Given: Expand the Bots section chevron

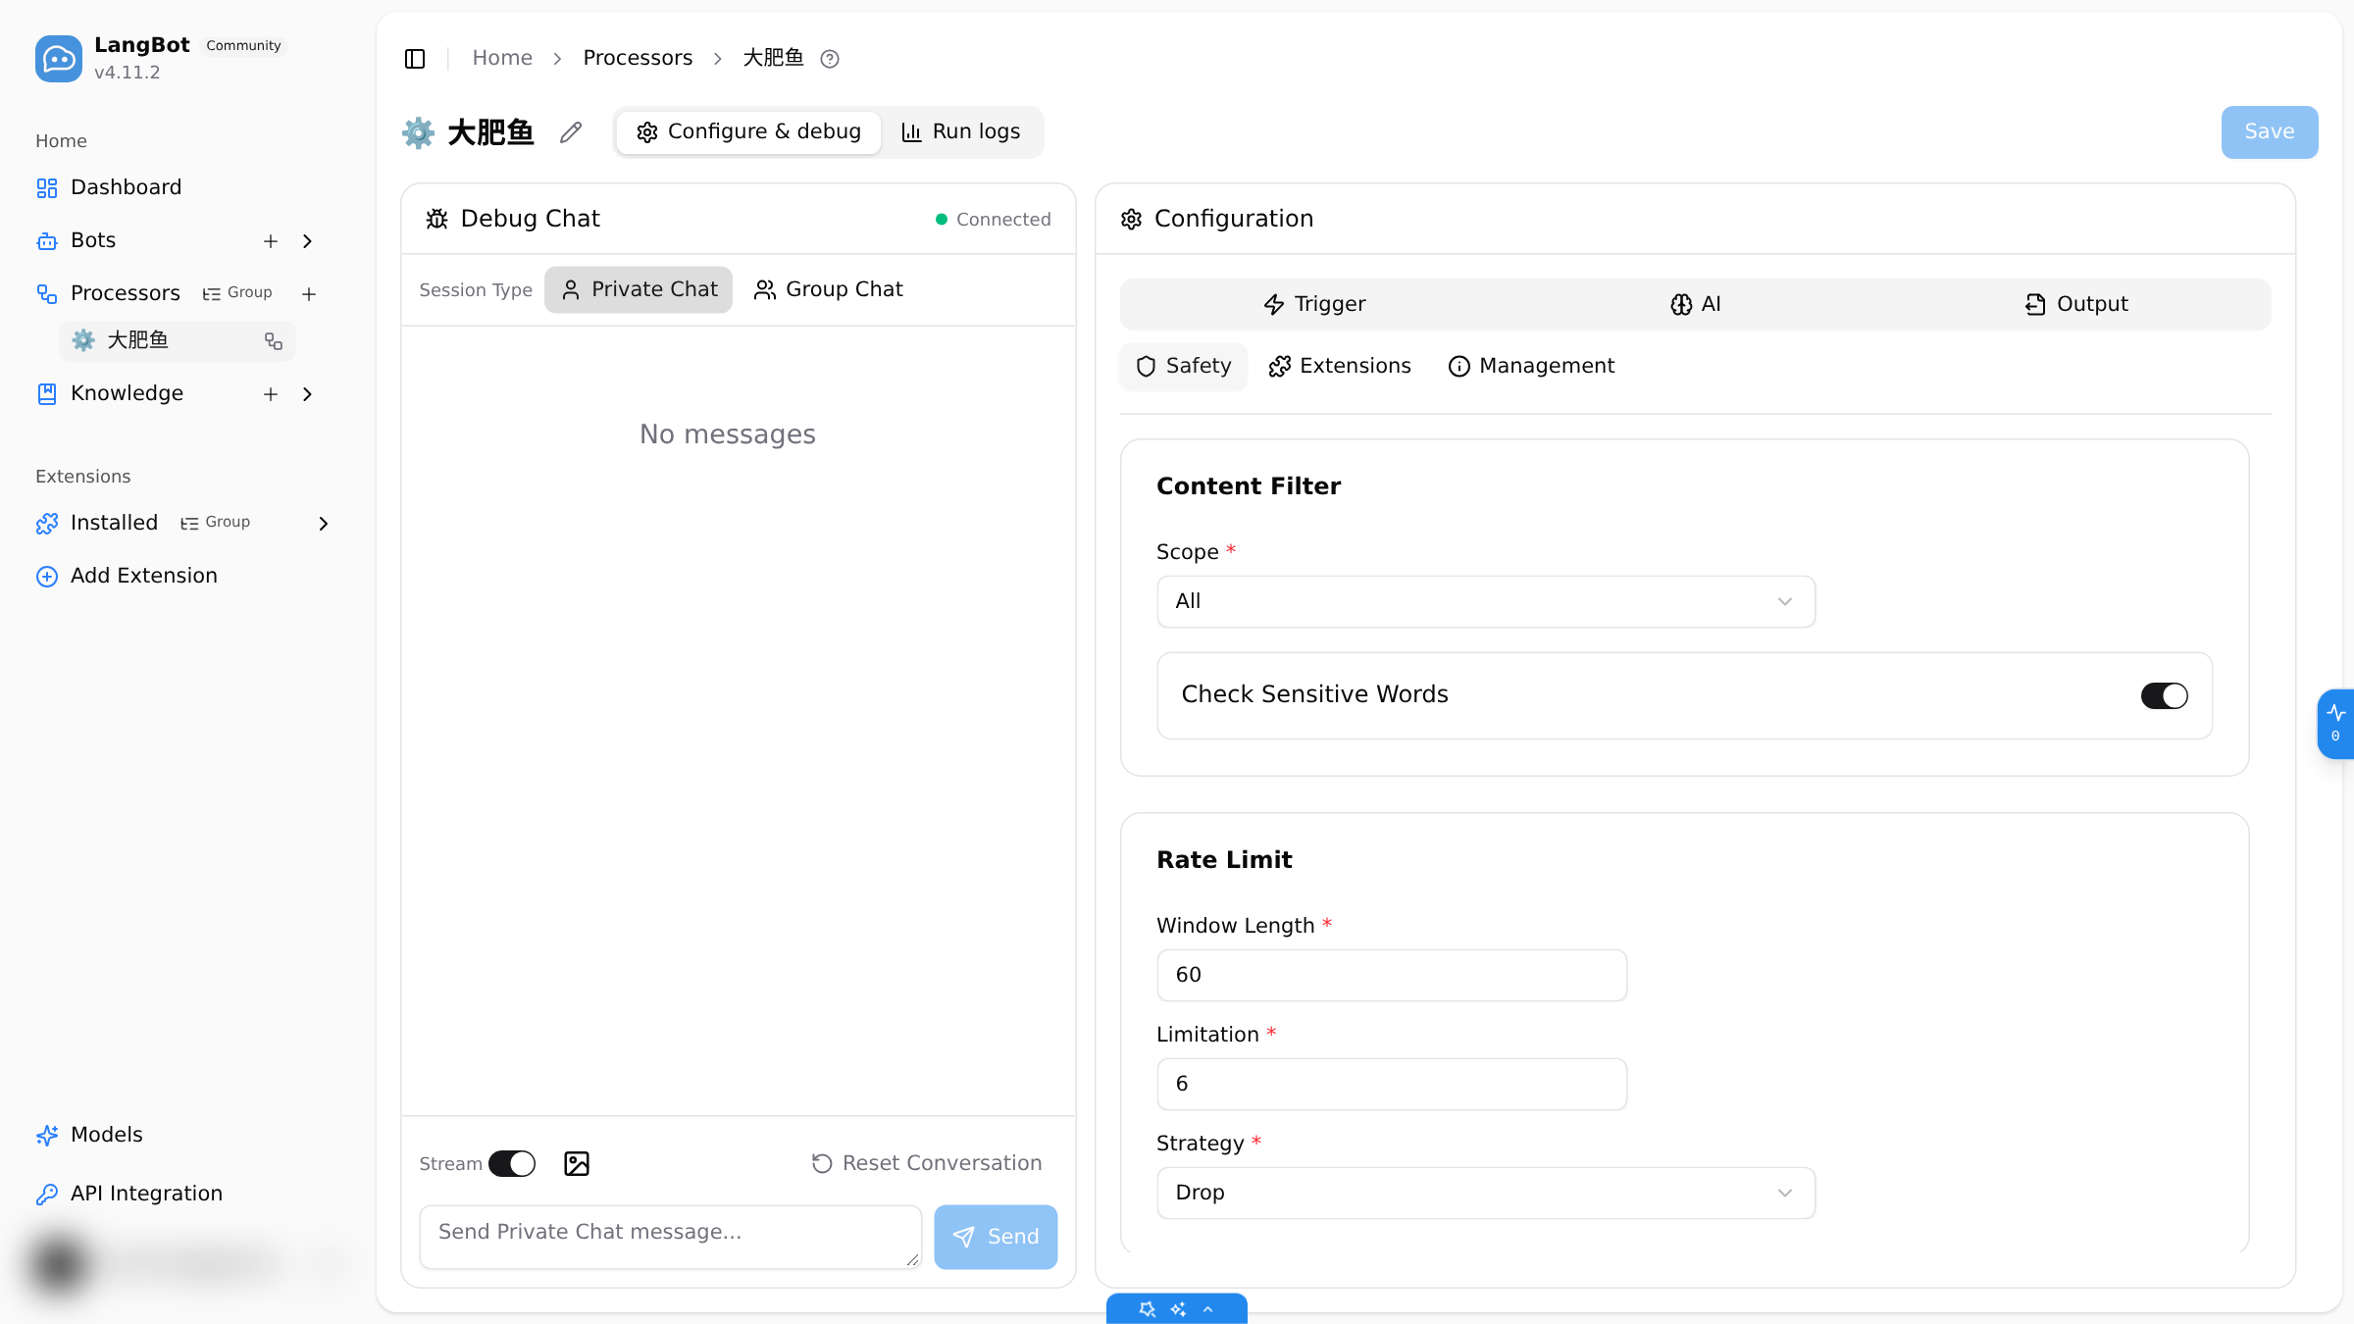Looking at the screenshot, I should coord(307,241).
